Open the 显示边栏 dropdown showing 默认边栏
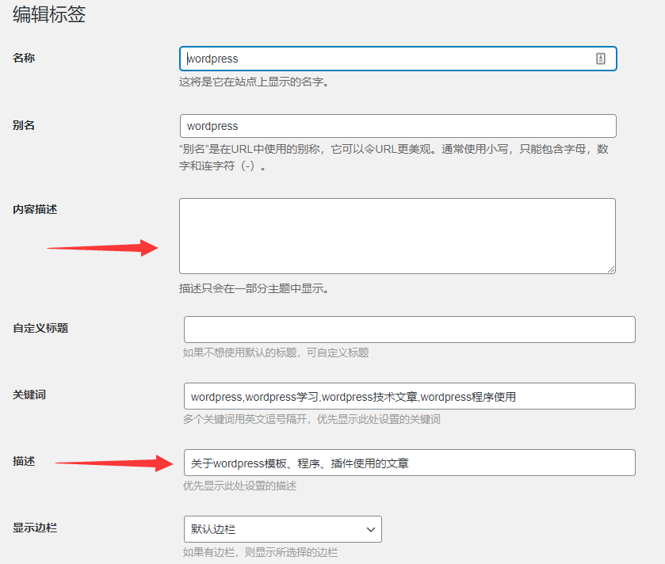The image size is (665, 564). tap(283, 529)
